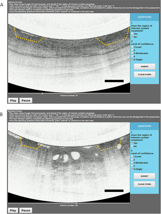
Task: Choose confidence 1 (Low) in panel A
Action: [132, 47]
